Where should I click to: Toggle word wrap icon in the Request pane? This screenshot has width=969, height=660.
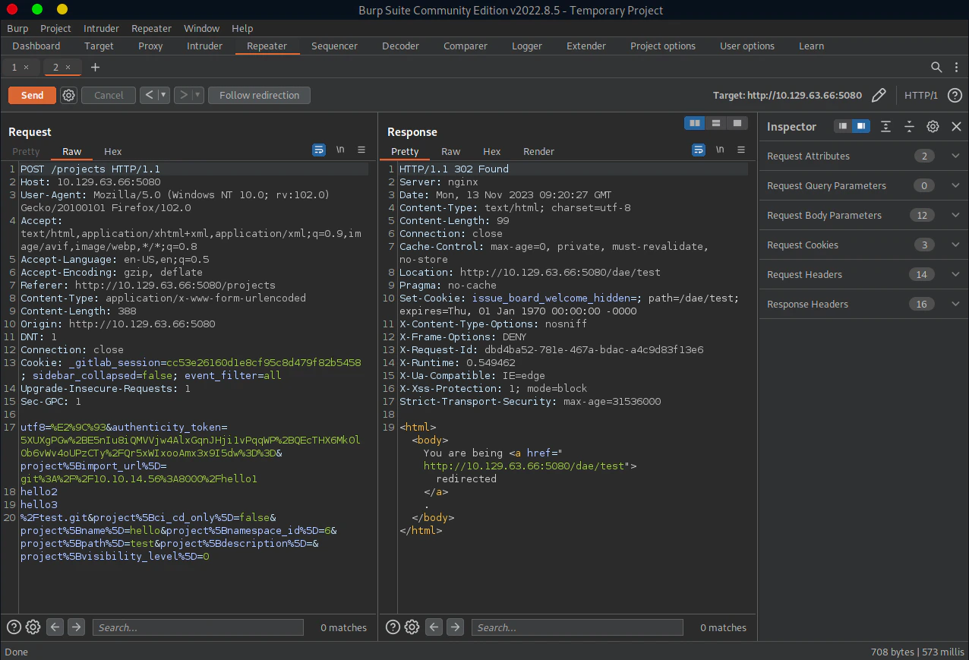click(x=319, y=150)
